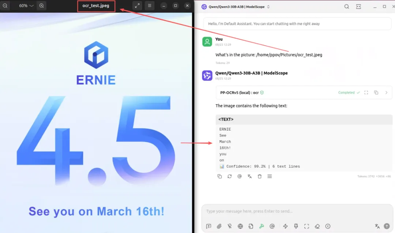Focus the message input field
The image size is (395, 233).
(297, 211)
